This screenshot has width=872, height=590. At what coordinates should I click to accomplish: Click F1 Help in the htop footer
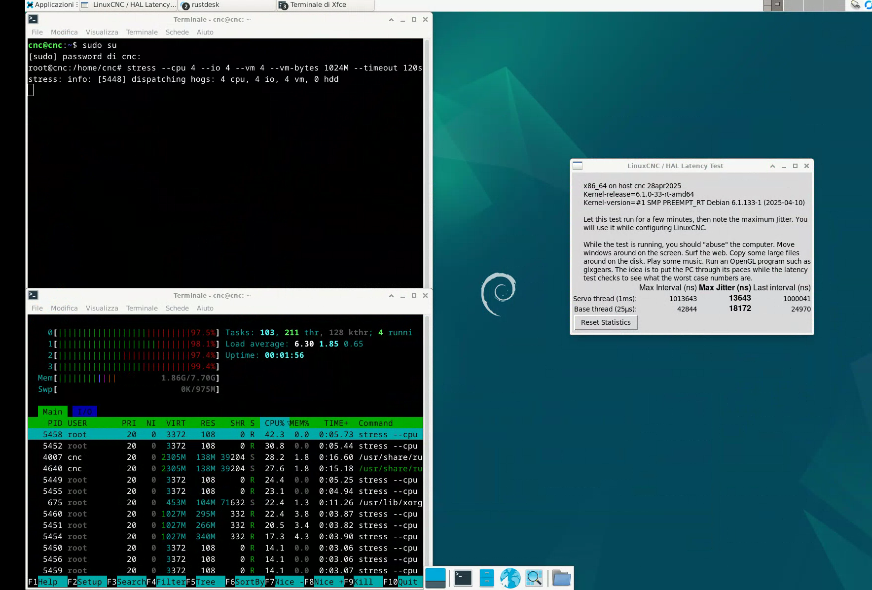pos(47,582)
